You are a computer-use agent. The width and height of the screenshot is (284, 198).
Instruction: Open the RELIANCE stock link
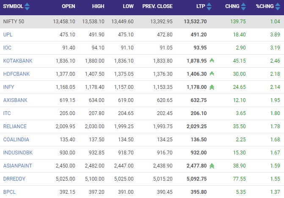pyautogui.click(x=15, y=126)
